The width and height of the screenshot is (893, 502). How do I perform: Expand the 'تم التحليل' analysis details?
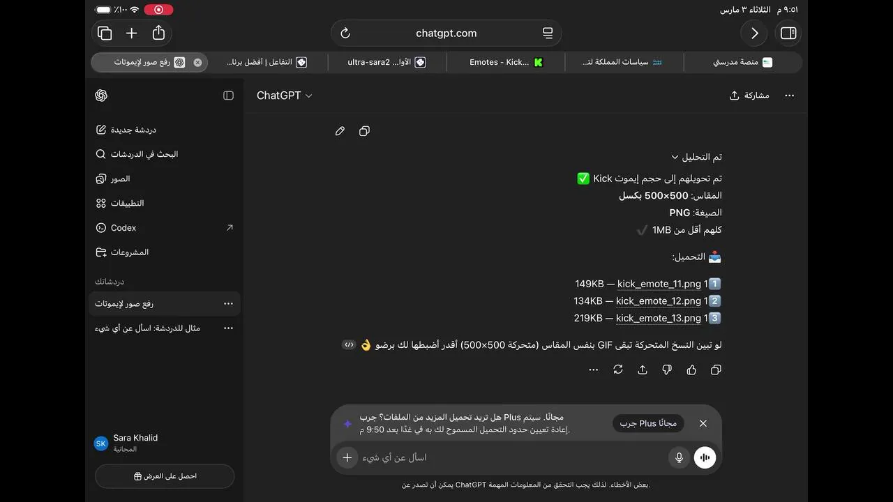click(x=696, y=157)
